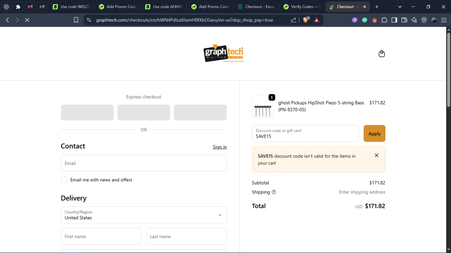Click the Express checkout heading
451x253 pixels.
point(144,97)
